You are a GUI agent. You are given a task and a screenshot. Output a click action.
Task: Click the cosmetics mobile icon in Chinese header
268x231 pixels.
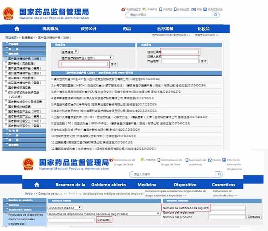click(175, 9)
